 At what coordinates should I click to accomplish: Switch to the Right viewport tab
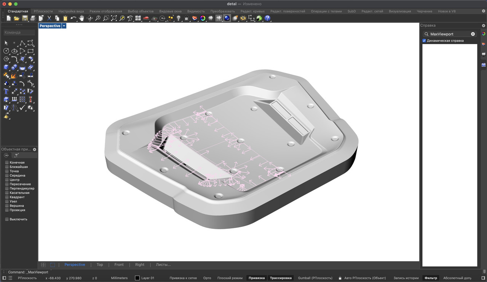(140, 265)
